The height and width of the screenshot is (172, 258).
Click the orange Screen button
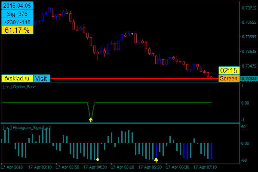[229, 78]
